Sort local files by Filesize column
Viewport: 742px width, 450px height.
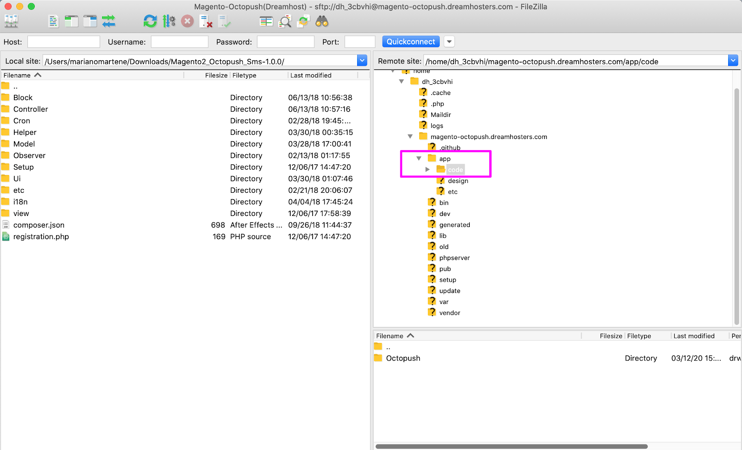[216, 75]
